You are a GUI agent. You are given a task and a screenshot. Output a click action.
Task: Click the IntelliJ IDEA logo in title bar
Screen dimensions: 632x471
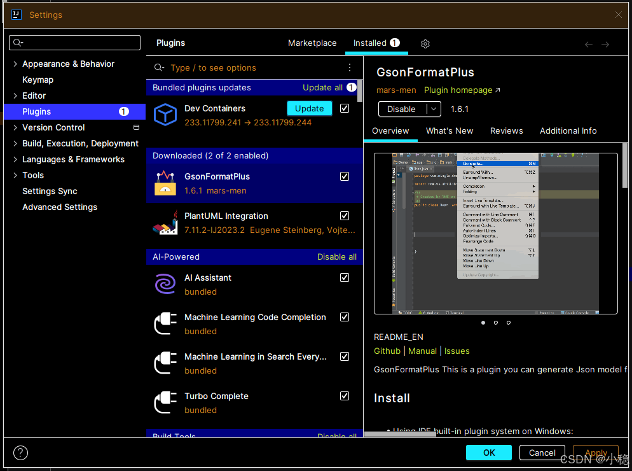[16, 15]
